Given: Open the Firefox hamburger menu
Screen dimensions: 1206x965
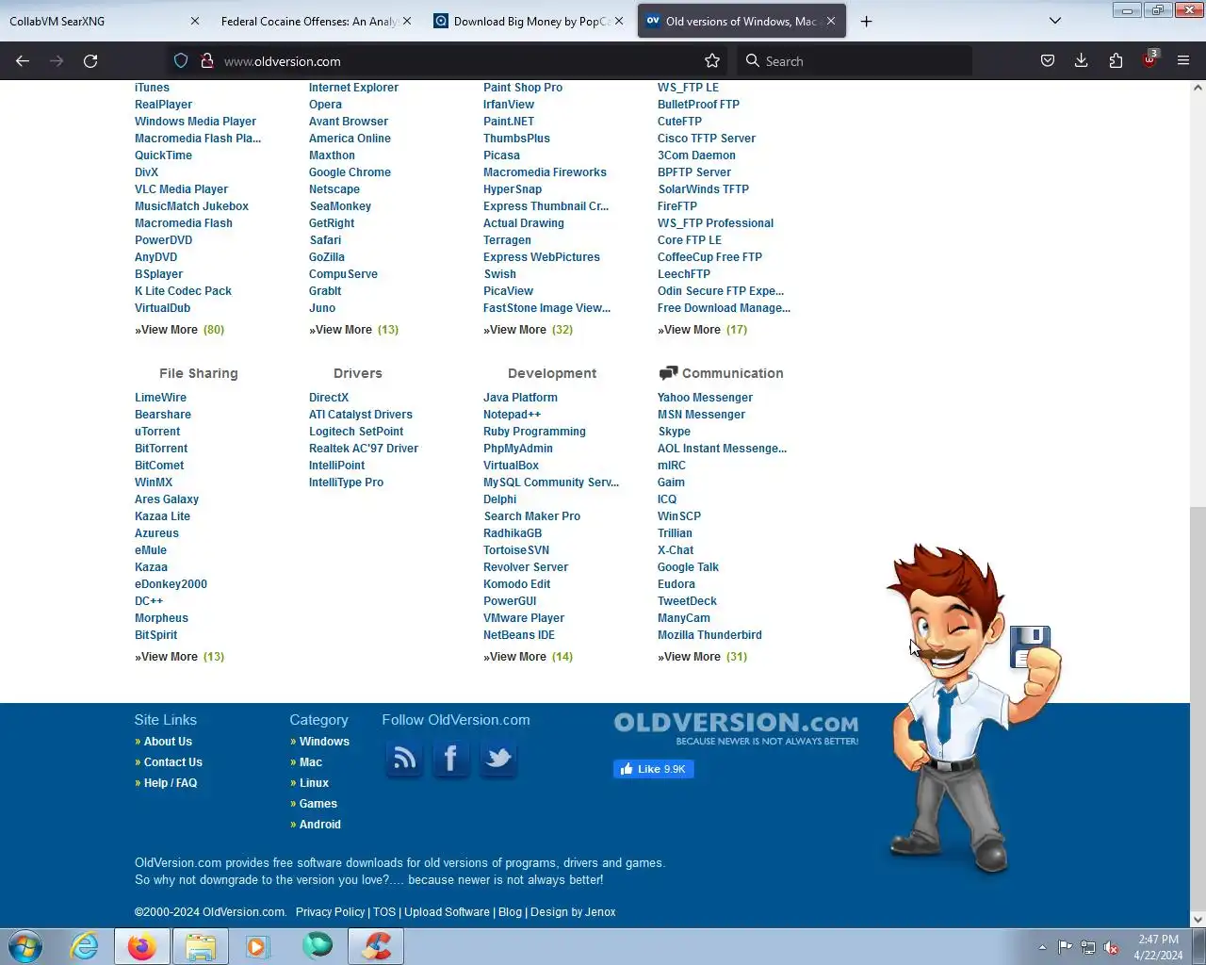Looking at the screenshot, I should coord(1183,61).
